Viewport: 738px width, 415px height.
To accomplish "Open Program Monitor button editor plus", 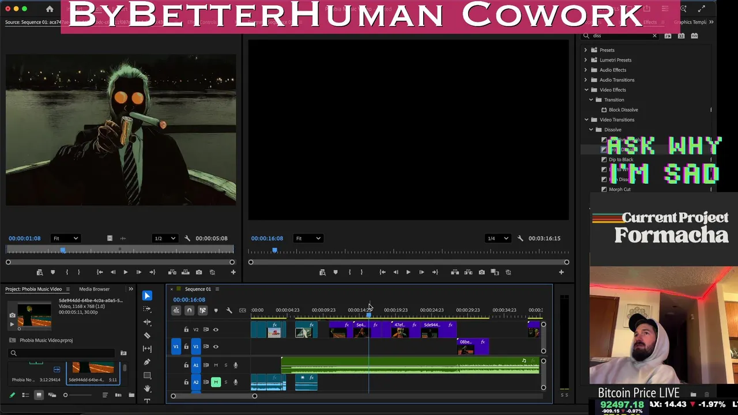I will click(x=561, y=272).
